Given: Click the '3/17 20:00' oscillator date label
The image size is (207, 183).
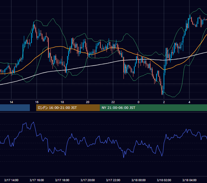Looking at the screenshot, I should coord(88,180).
